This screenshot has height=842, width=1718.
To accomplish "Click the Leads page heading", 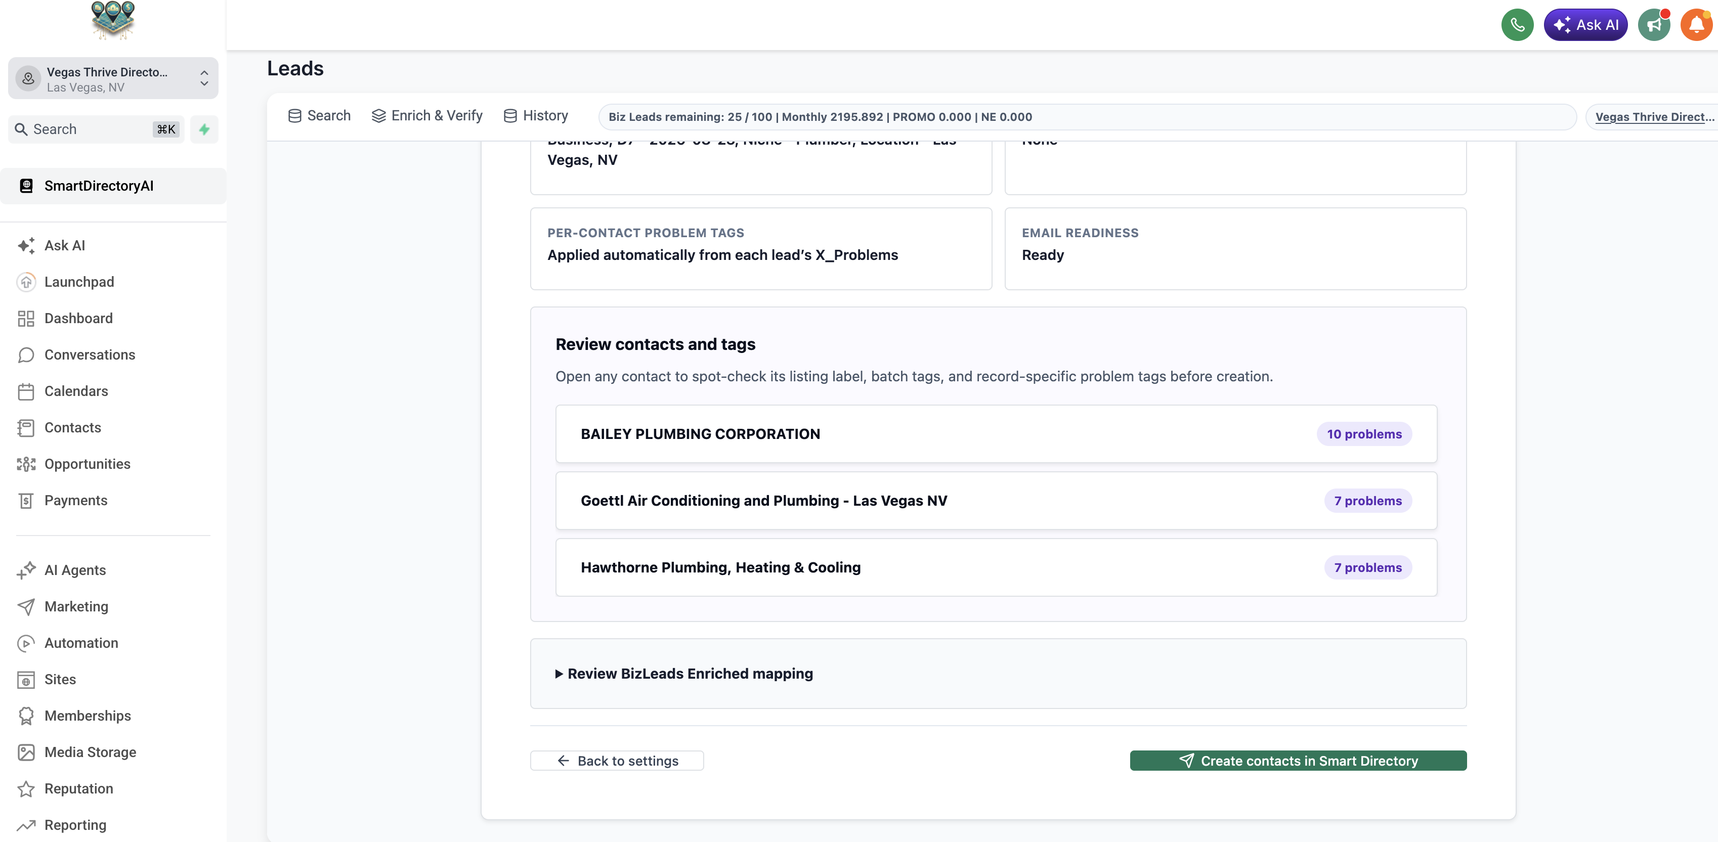I will [x=295, y=69].
